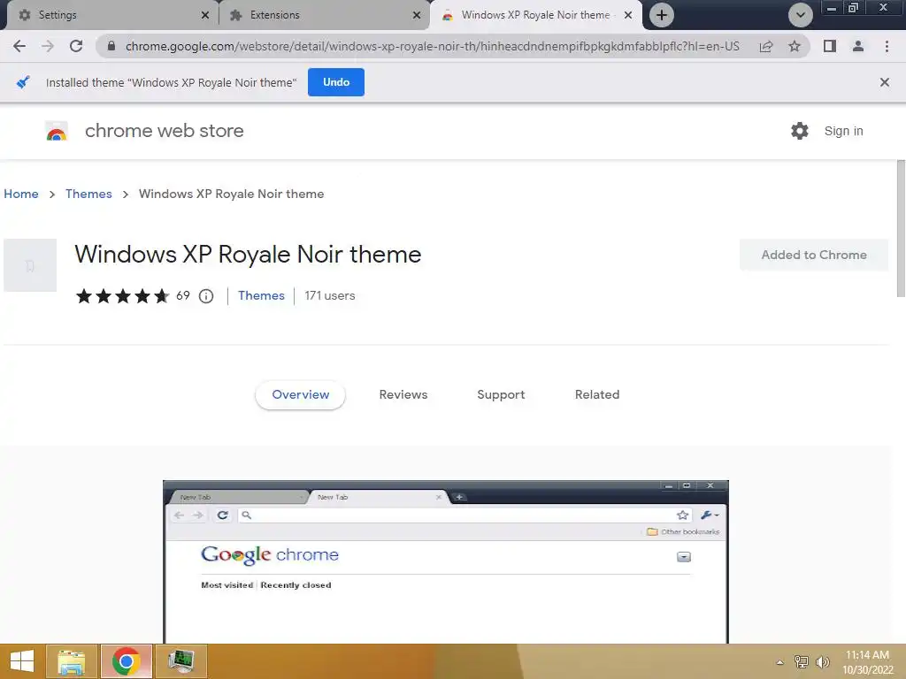
Task: Click the paintbrush theme icon in infobar
Action: (23, 82)
